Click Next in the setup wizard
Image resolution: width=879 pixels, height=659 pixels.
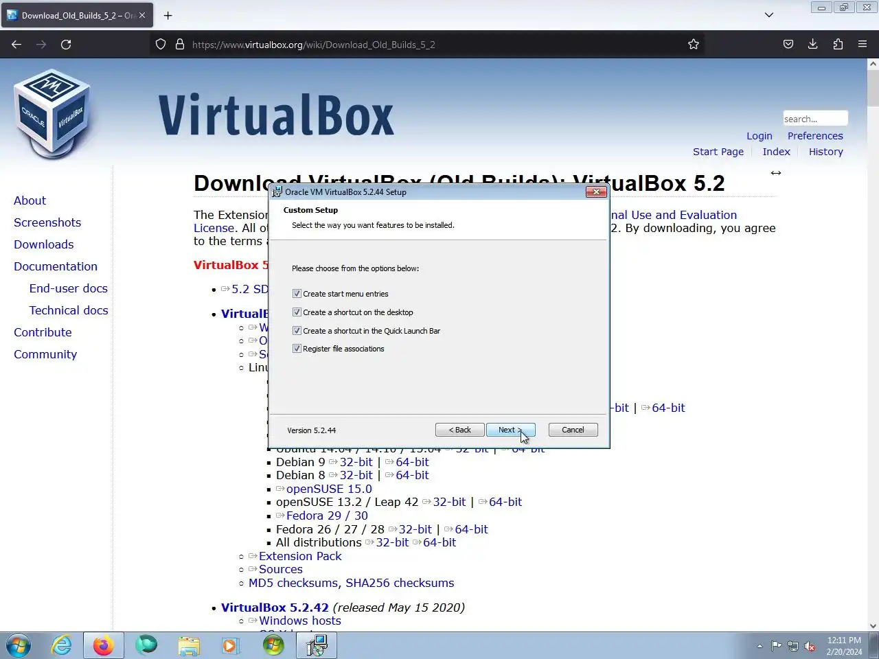tap(510, 430)
